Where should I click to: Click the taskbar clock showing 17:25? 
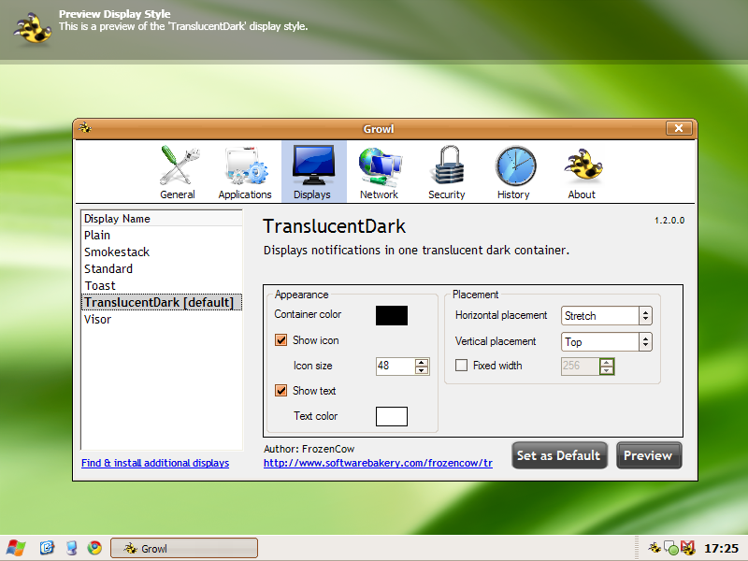pos(721,548)
